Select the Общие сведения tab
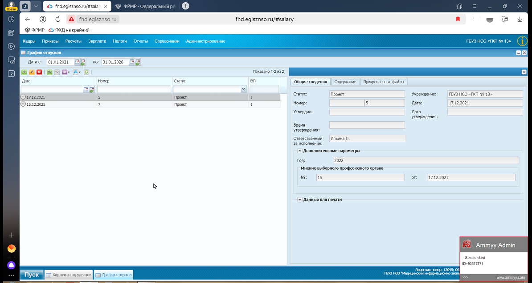The width and height of the screenshot is (532, 283). [x=311, y=82]
